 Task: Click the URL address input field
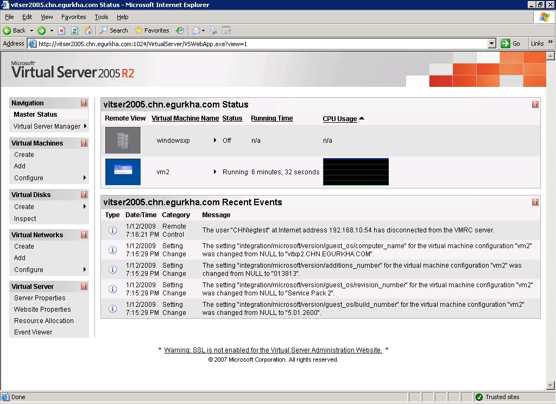[262, 43]
